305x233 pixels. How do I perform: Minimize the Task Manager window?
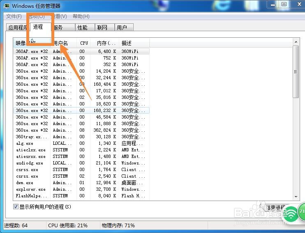click(x=273, y=4)
